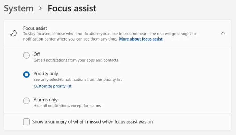
Task: Go back to System in breadcrumb
Action: coord(19,8)
